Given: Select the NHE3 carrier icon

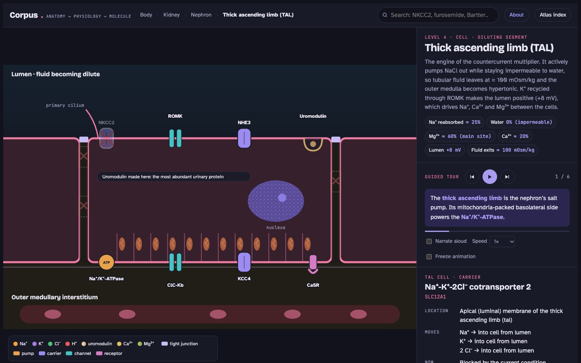Looking at the screenshot, I should [x=244, y=138].
